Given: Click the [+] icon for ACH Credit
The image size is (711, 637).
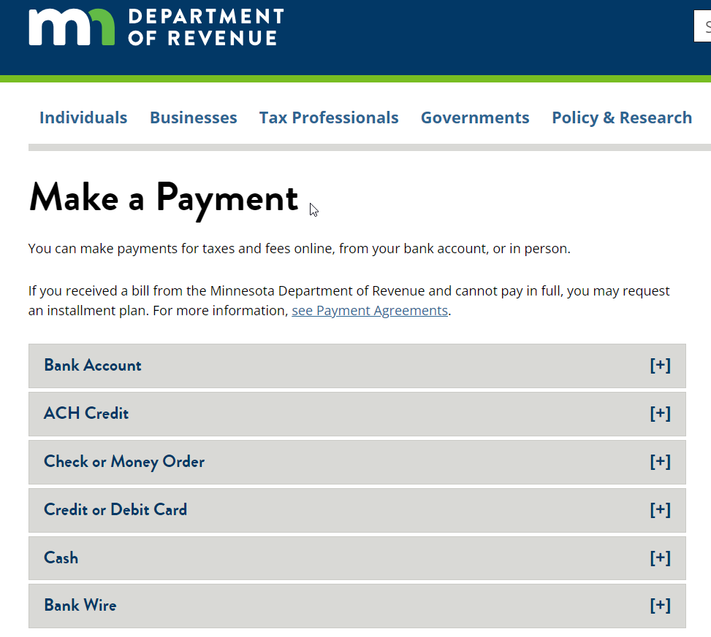Looking at the screenshot, I should point(660,414).
